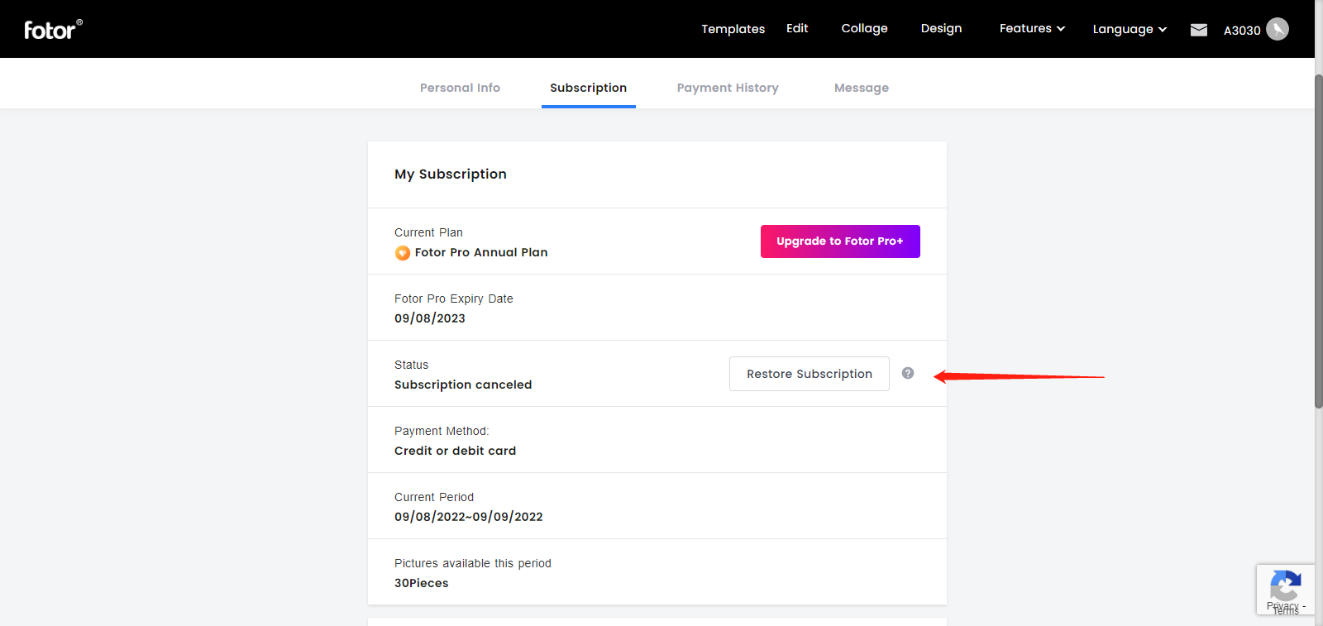Click the '30Pieces' value
The image size is (1323, 626).
coord(422,583)
